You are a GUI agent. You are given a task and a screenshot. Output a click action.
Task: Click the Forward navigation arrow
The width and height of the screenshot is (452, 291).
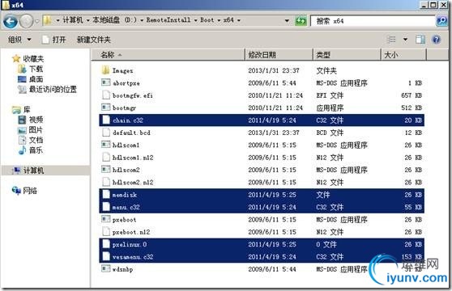point(27,21)
